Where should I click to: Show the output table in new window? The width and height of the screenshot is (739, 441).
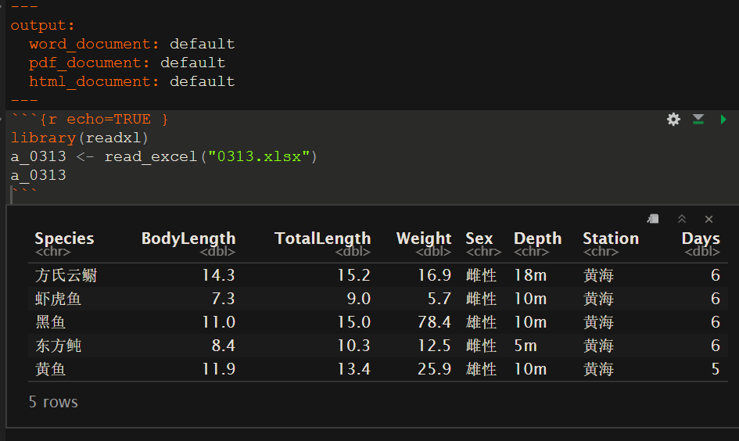pyautogui.click(x=654, y=219)
